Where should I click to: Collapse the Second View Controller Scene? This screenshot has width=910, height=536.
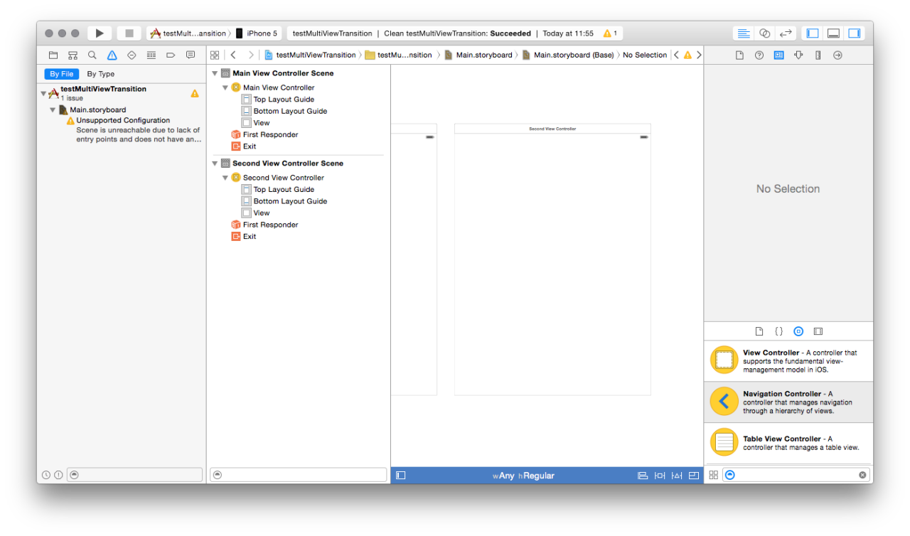(x=215, y=163)
